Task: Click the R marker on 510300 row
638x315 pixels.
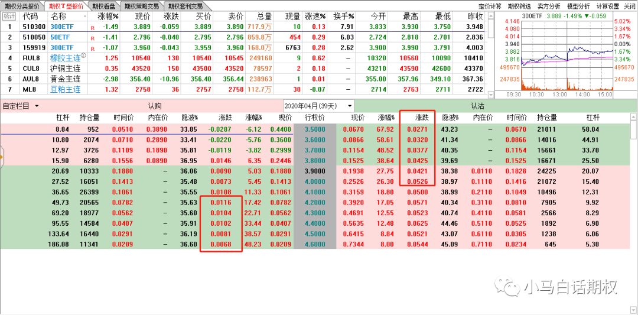Action: (93, 27)
